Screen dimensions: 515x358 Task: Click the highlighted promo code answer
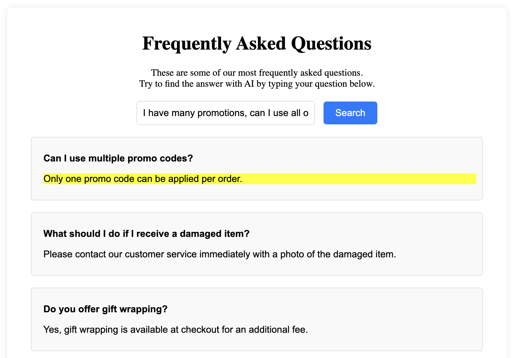point(260,179)
